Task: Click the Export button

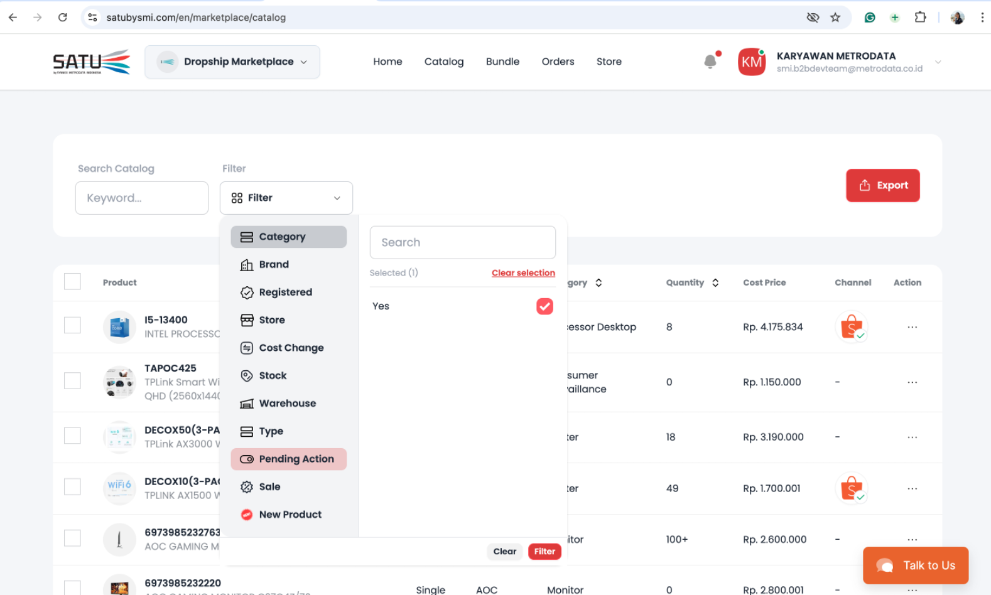Action: tap(882, 186)
